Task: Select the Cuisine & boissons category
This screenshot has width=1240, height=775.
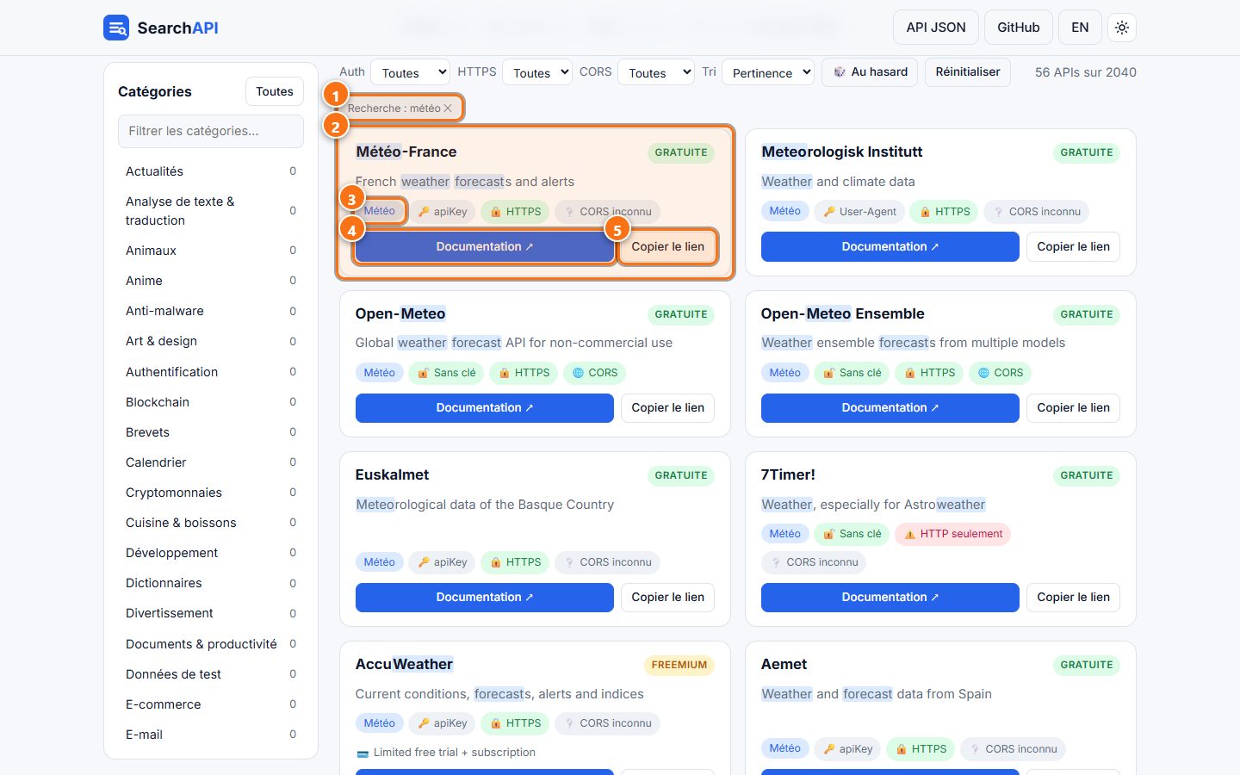Action: coord(211,523)
